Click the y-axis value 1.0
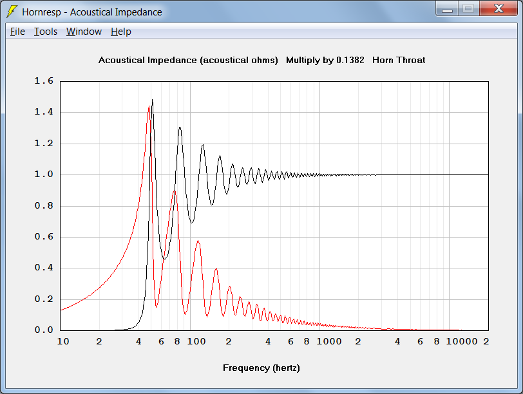Viewport: 523px width, 394px height. tap(44, 174)
